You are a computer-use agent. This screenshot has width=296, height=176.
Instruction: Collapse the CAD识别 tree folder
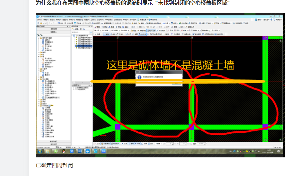pyautogui.click(x=39, y=106)
